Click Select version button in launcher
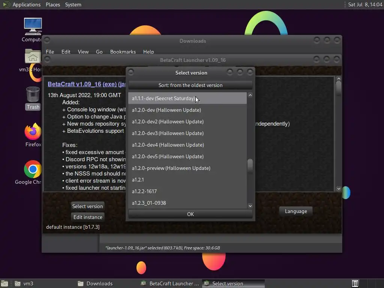Screen dimensions: 384x288 point(87,206)
